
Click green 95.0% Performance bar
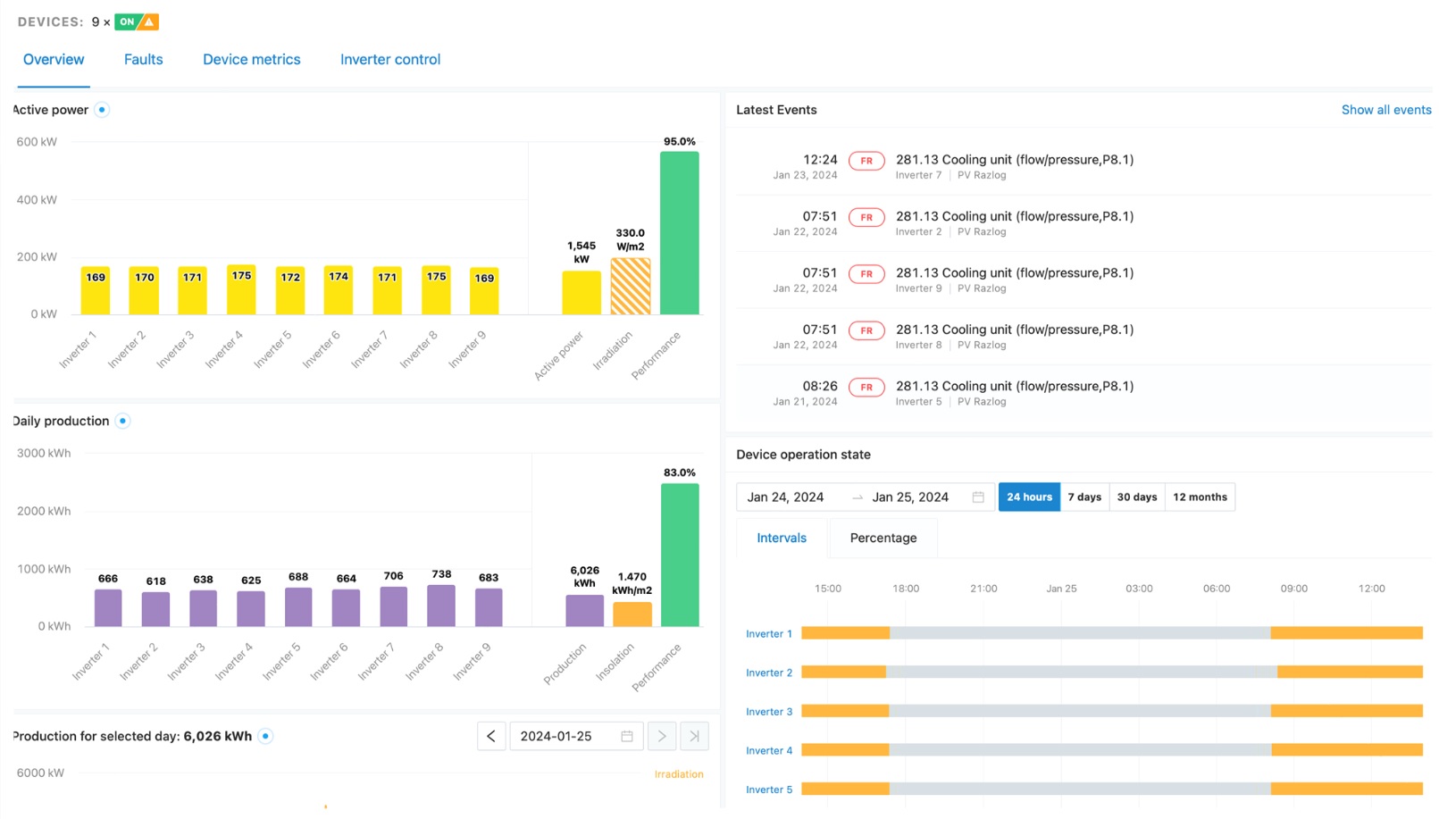click(680, 233)
